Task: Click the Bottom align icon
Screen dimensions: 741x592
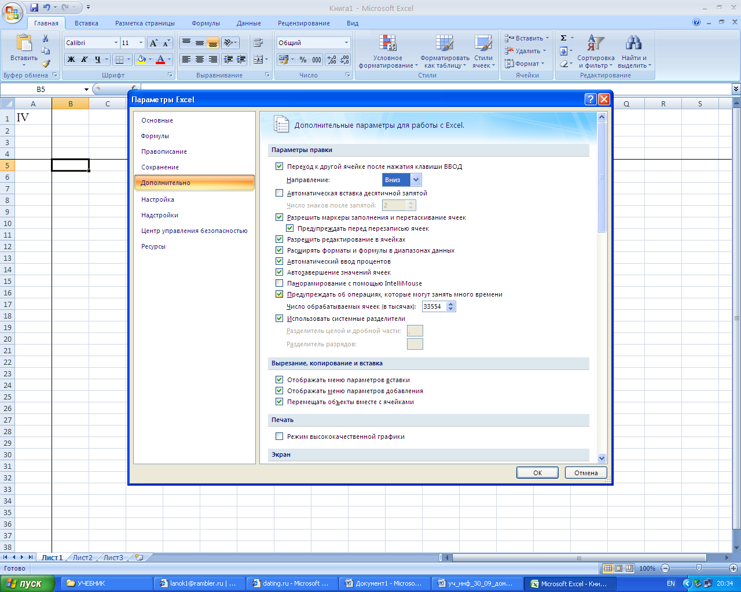Action: point(212,43)
